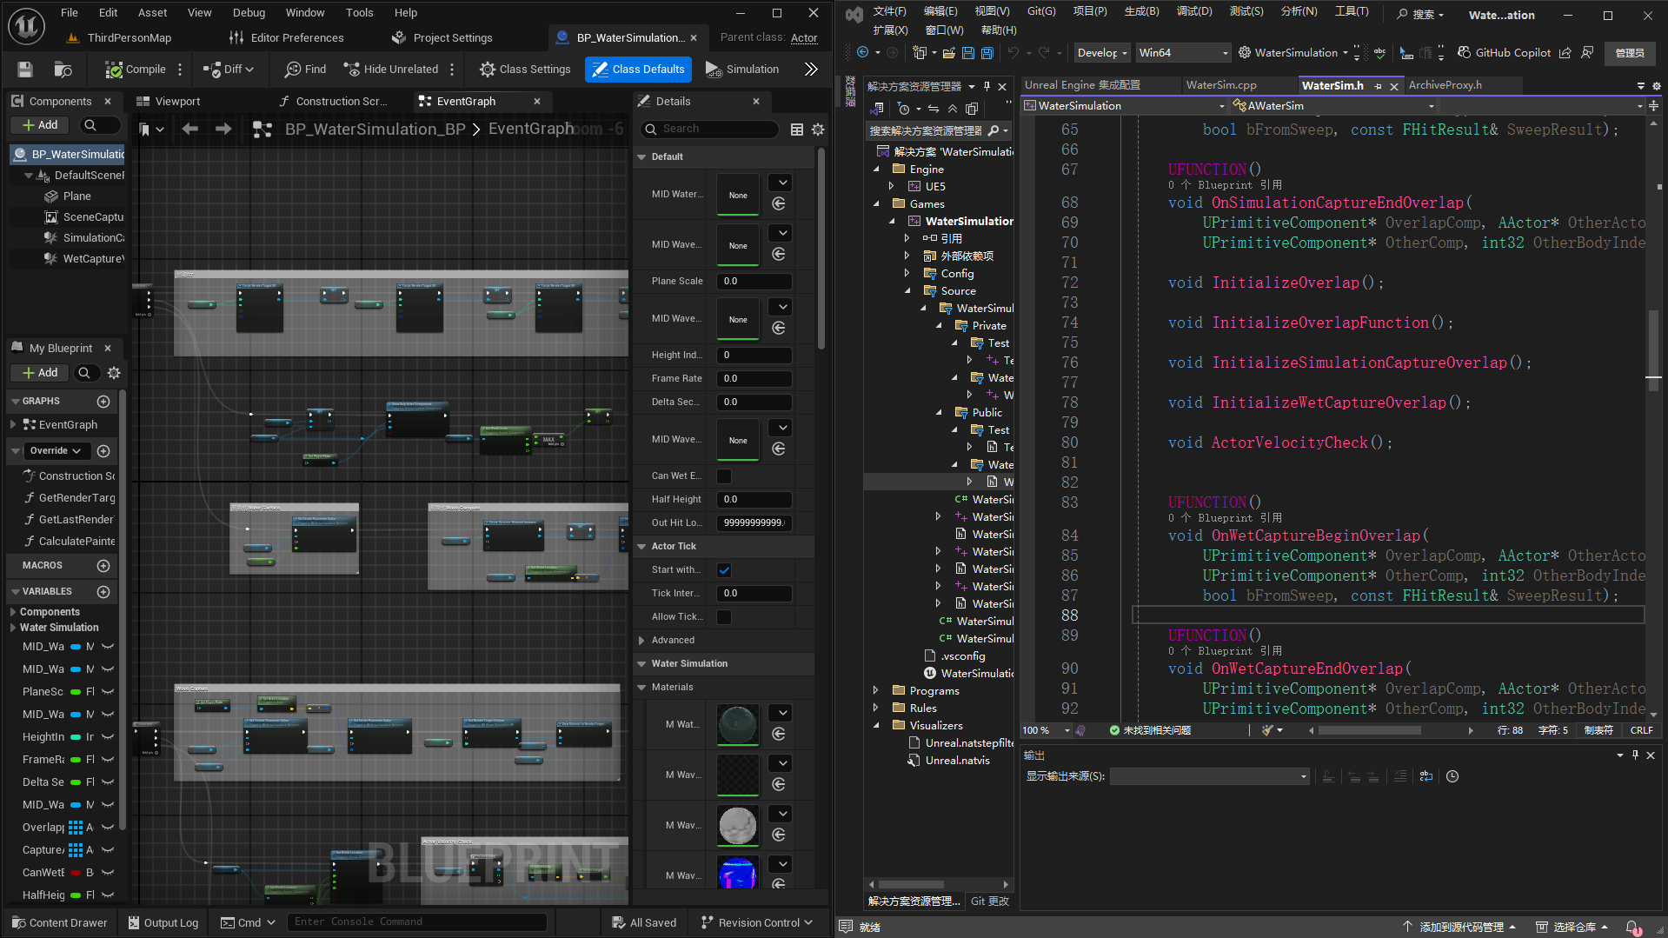This screenshot has width=1668, height=938.
Task: Click the Details search field
Action: pyautogui.click(x=709, y=129)
